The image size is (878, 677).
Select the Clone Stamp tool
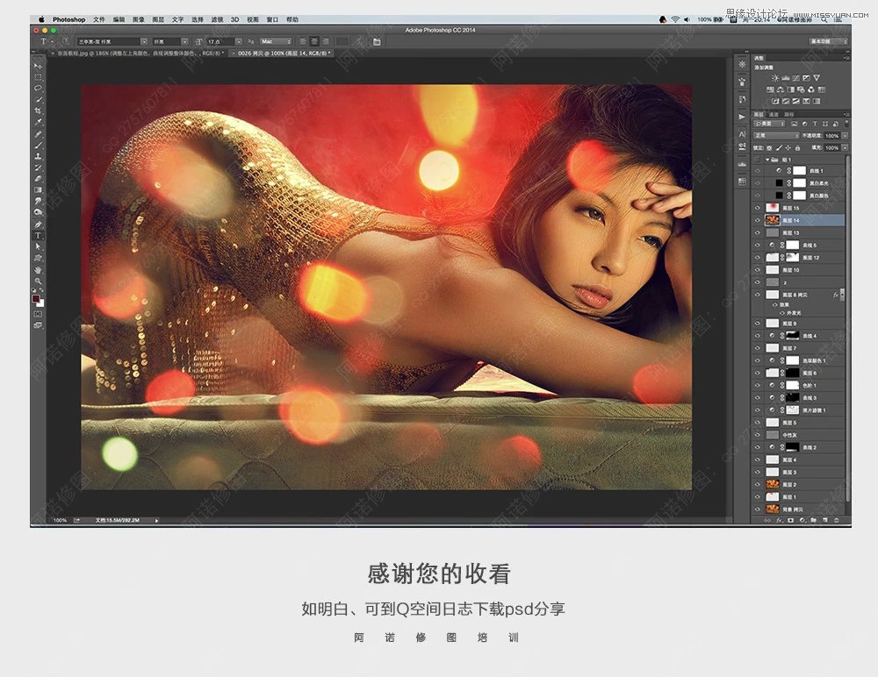pos(38,156)
